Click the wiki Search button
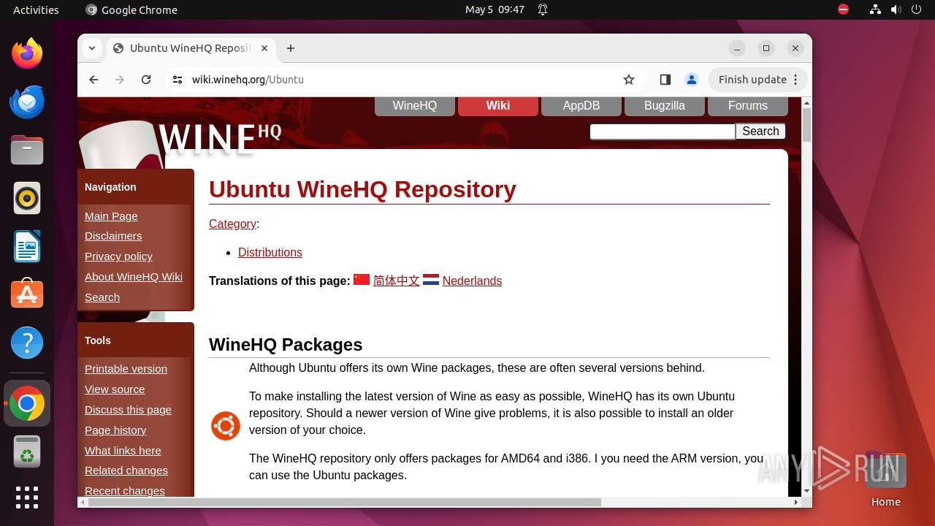This screenshot has height=526, width=935. coord(760,131)
